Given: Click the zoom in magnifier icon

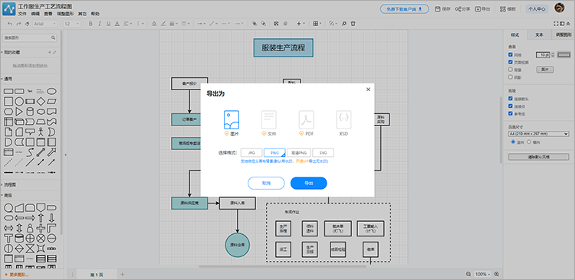Looking at the screenshot, I should pyautogui.click(x=497, y=274).
